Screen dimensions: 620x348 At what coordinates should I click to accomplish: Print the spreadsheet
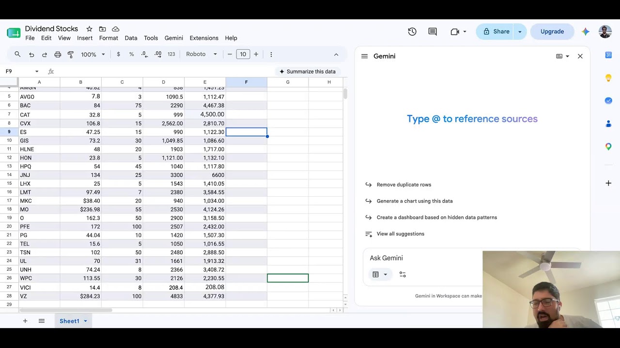pos(58,54)
